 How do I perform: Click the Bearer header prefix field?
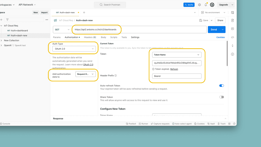(x=177, y=76)
